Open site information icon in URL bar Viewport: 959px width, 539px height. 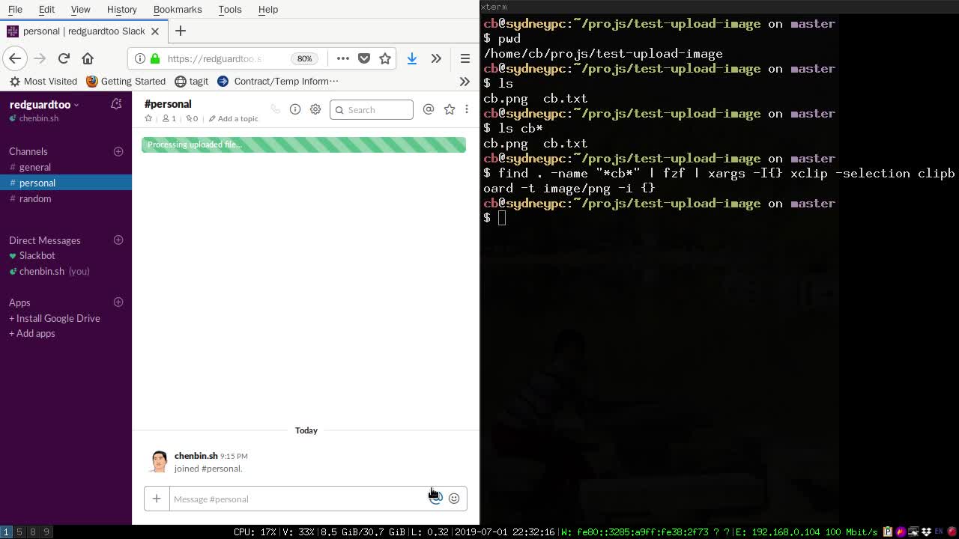pos(140,58)
